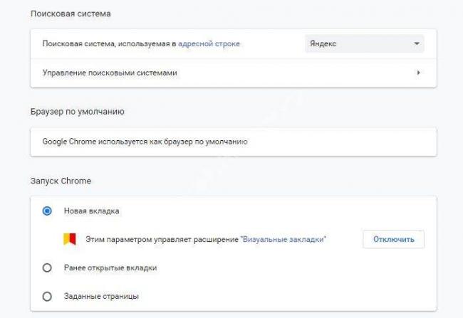Click the Отключить button

394,239
